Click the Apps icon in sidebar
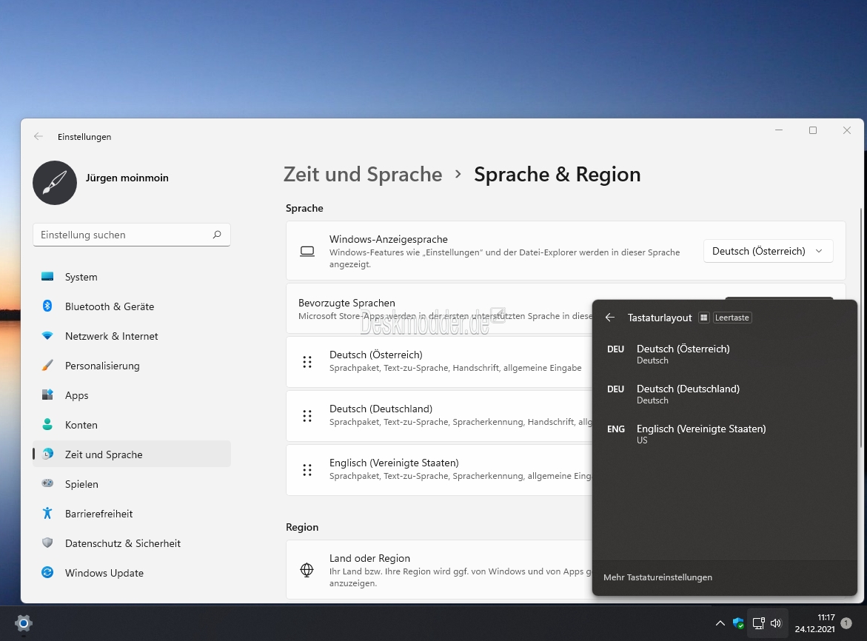The height and width of the screenshot is (641, 867). [47, 395]
